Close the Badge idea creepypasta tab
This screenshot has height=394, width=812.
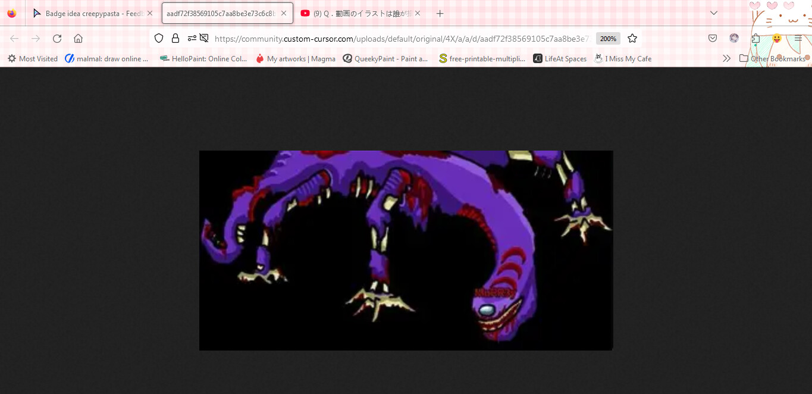click(x=149, y=13)
